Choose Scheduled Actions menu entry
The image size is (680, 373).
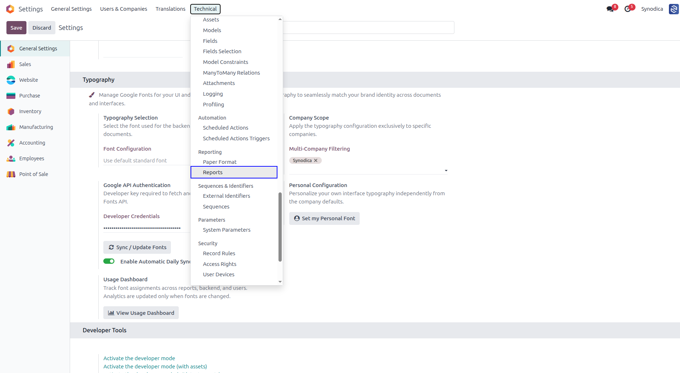[x=234, y=128]
